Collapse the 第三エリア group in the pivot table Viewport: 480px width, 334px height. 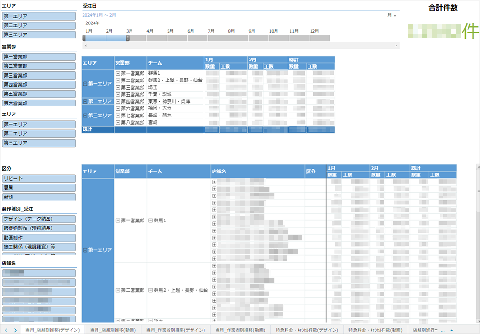click(85, 115)
